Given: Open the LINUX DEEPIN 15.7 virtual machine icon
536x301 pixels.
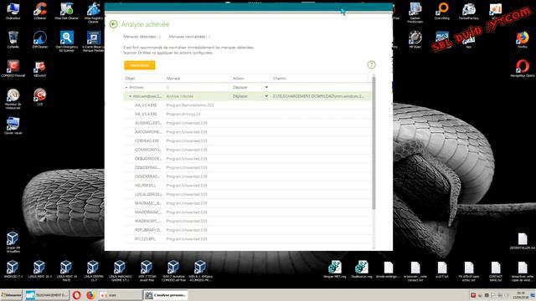Looking at the screenshot, I should coord(93,271).
